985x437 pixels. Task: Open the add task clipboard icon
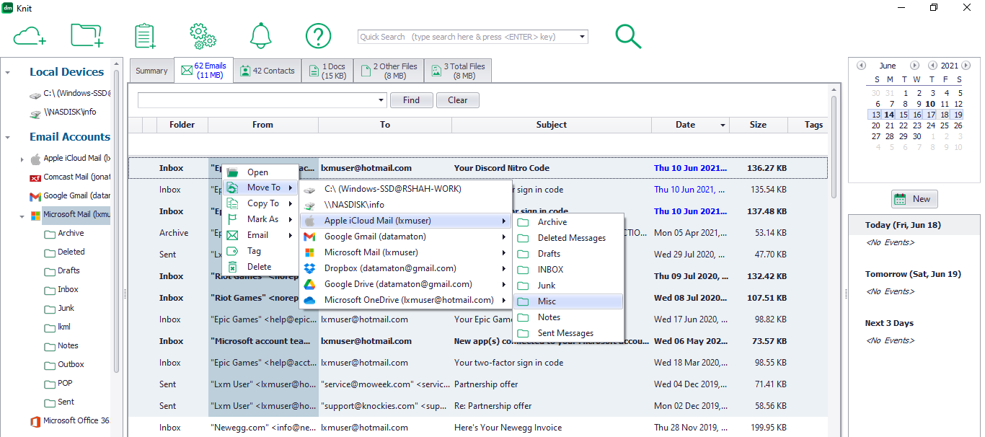tap(145, 35)
